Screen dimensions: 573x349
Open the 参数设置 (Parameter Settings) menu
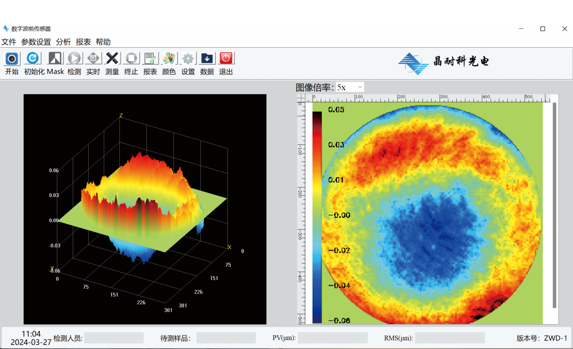click(36, 42)
